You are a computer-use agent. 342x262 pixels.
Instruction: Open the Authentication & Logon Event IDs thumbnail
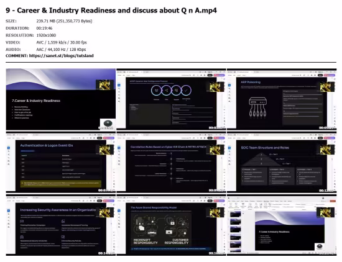(x=61, y=162)
